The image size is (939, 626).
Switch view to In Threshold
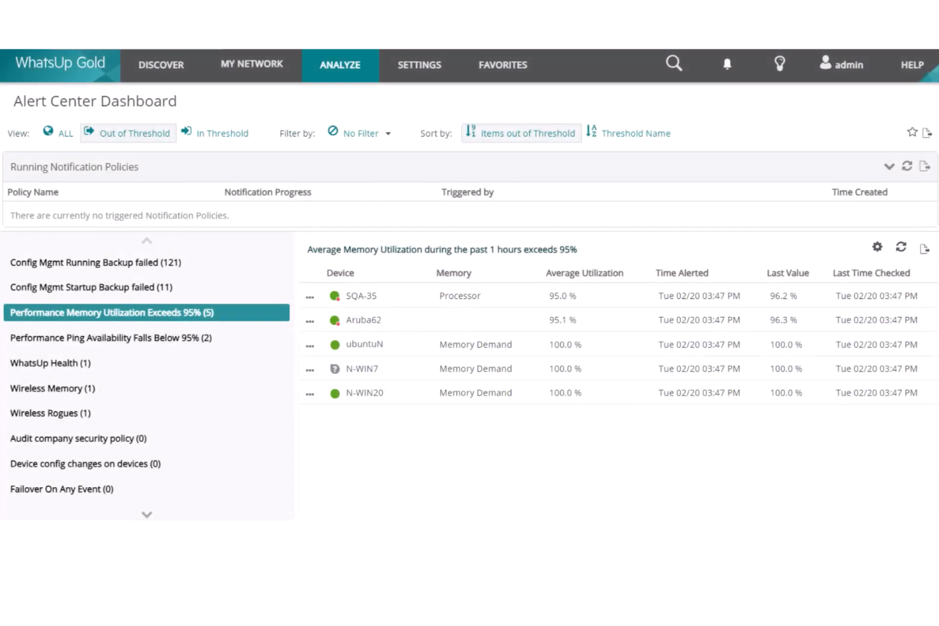[215, 133]
